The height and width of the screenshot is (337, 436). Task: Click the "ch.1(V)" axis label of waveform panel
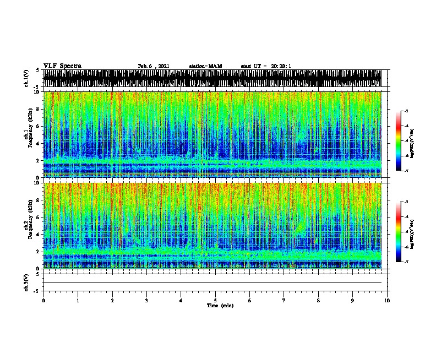point(26,78)
